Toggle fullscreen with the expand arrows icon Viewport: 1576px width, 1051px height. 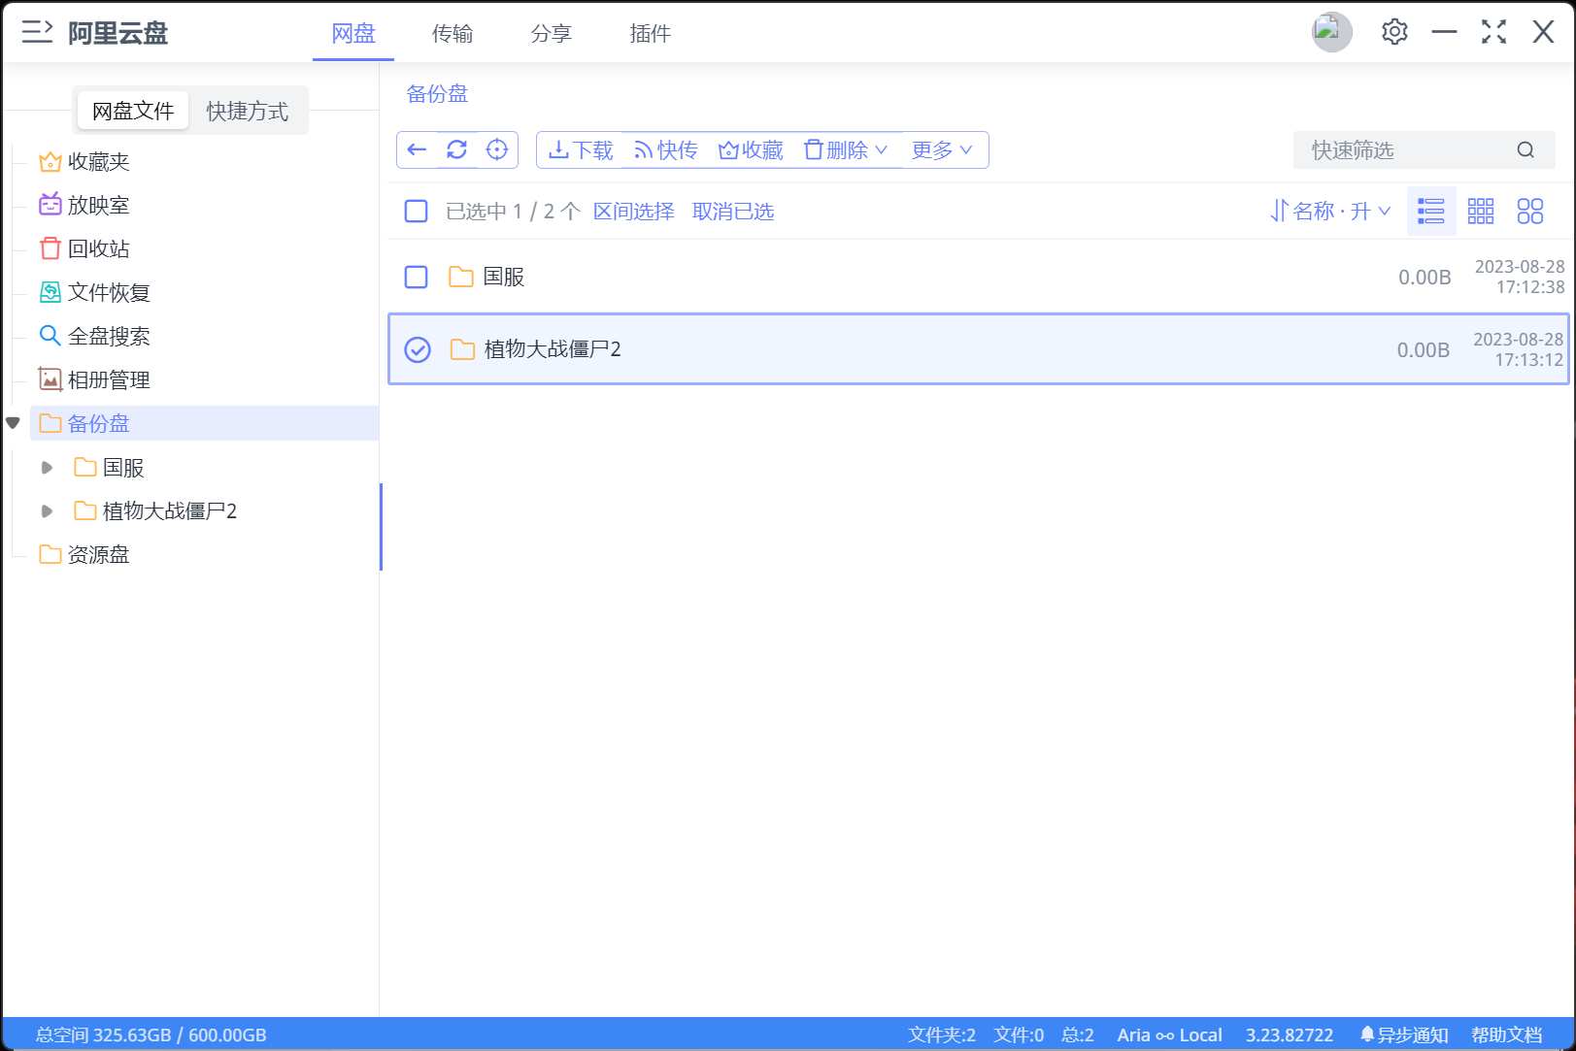(x=1493, y=32)
